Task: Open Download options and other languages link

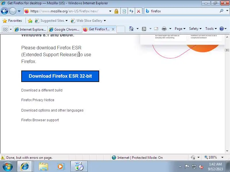Action: pos(52,110)
